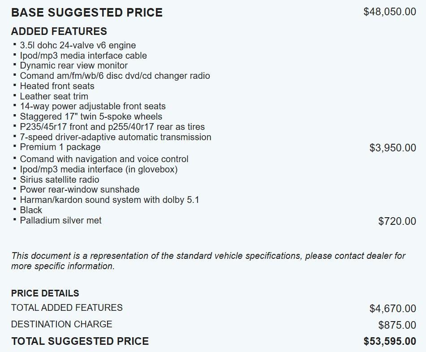Screen dimensions: 426x352
Task: Click the $3,950.00 package price
Action: pos(392,148)
